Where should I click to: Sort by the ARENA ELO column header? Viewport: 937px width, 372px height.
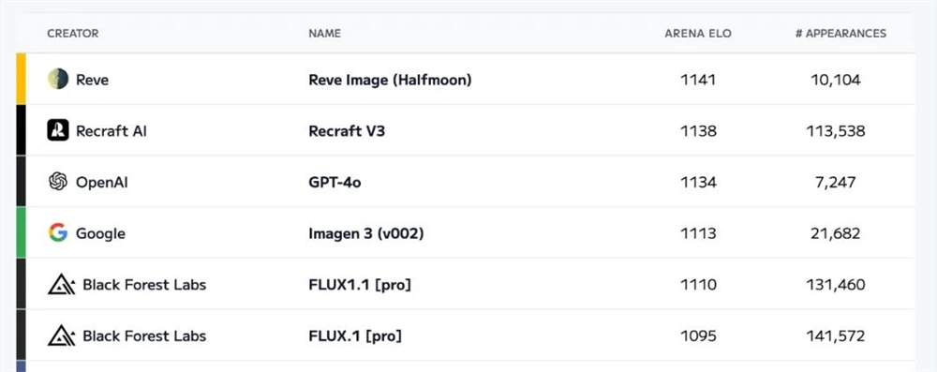(698, 34)
